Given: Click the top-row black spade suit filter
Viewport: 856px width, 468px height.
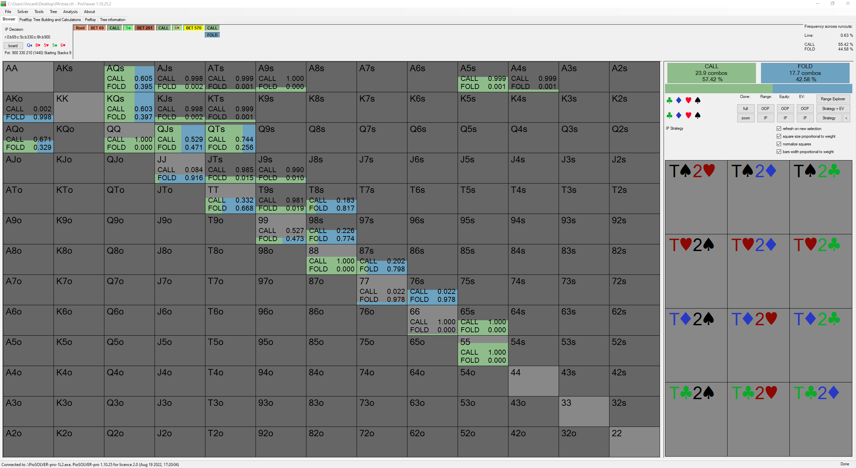Looking at the screenshot, I should (x=698, y=100).
